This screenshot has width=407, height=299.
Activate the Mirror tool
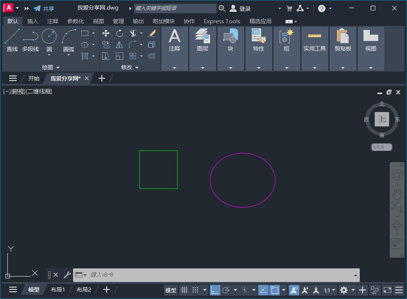120,45
